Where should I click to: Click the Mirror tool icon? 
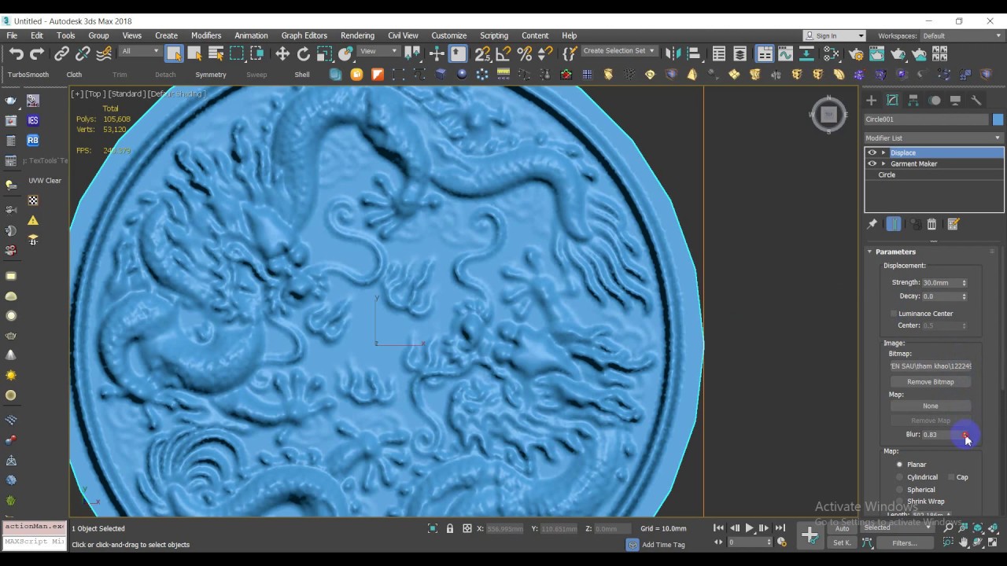tap(673, 54)
